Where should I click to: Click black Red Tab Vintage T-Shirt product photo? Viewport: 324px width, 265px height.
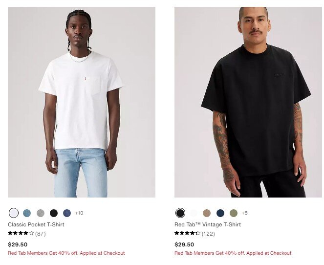click(x=248, y=102)
